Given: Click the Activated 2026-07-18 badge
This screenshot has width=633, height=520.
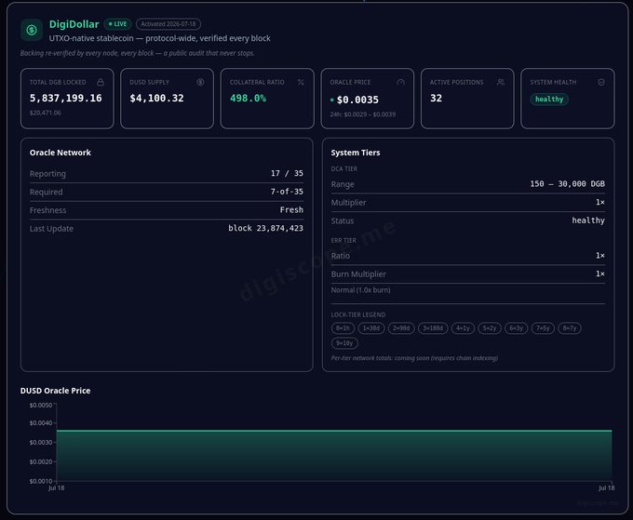Looking at the screenshot, I should tap(168, 24).
